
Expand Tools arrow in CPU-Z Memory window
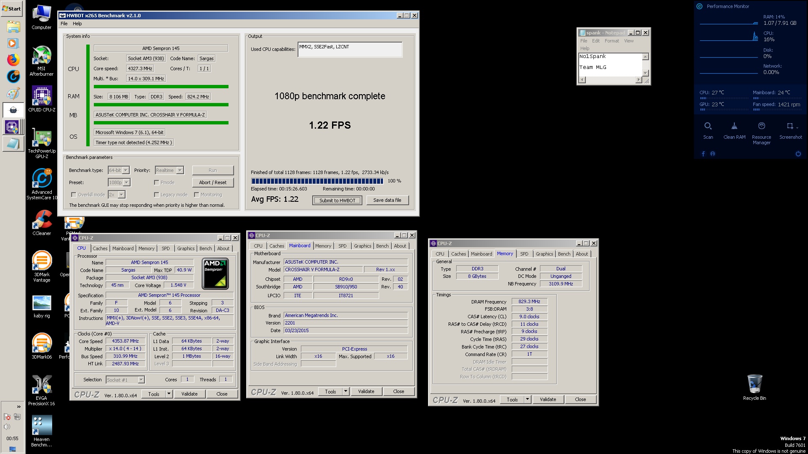coord(527,399)
